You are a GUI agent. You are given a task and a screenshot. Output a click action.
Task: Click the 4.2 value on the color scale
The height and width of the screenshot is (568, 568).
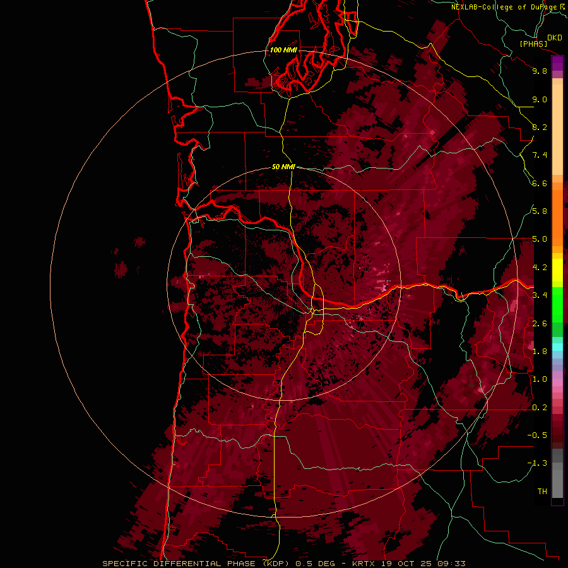(x=540, y=268)
